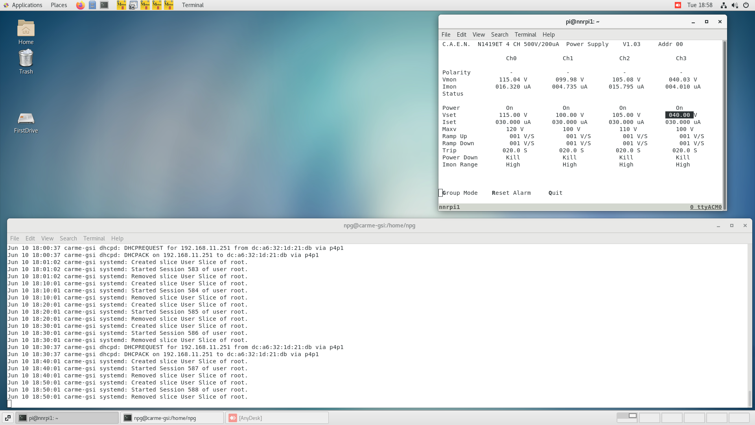Open the File menu in npg@carme-gsi window
Screen dimensions: 755x425
(14, 238)
